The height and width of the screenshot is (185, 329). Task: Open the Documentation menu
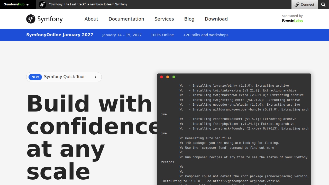click(x=126, y=19)
